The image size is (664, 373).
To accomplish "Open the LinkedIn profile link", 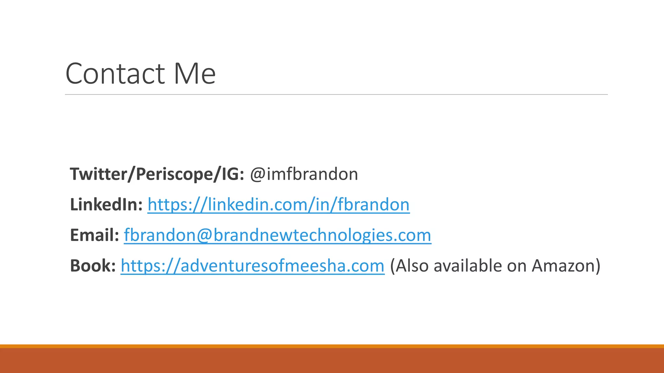I will click(x=279, y=205).
